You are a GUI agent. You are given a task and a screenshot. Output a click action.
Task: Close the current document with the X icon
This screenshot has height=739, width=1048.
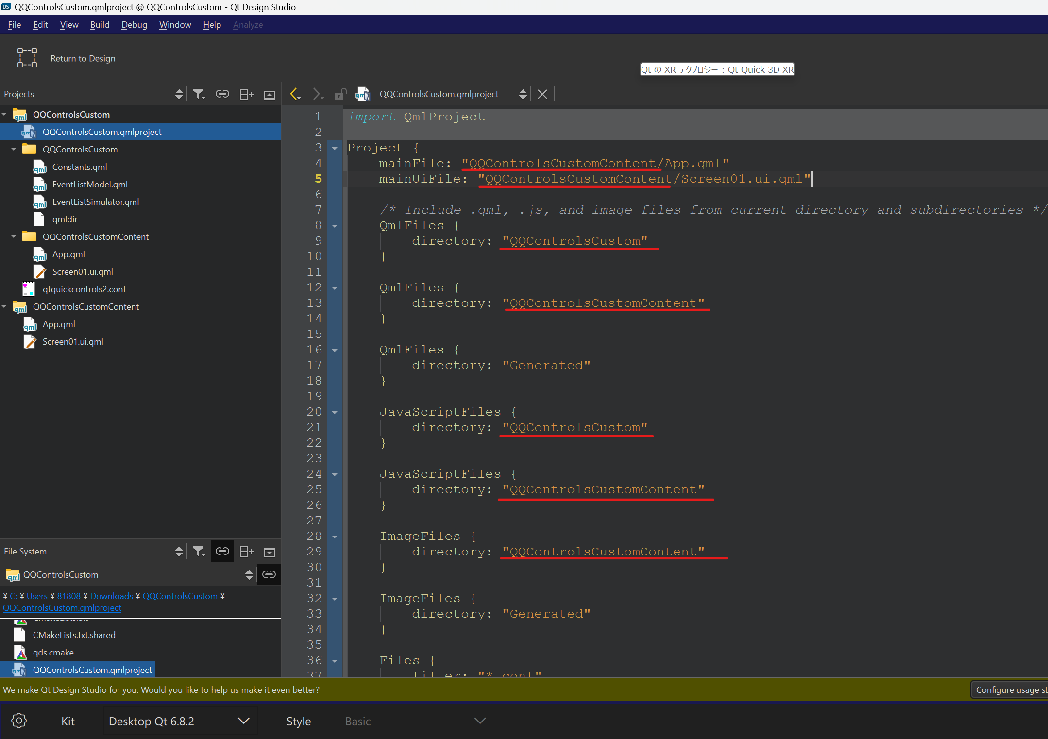pyautogui.click(x=542, y=94)
